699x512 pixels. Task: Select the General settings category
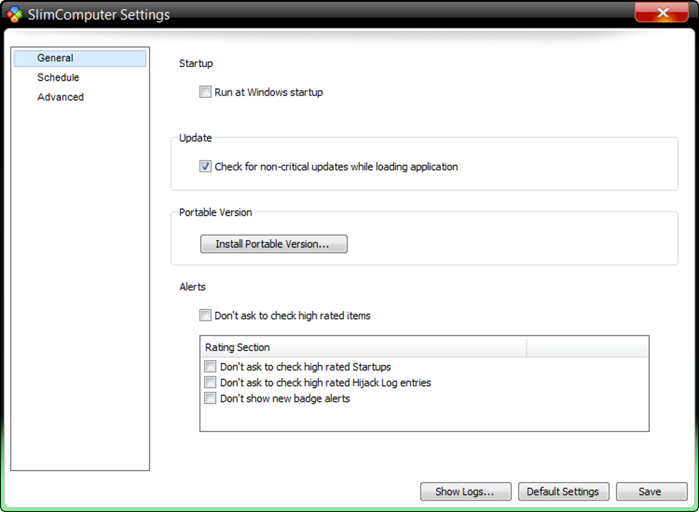80,58
